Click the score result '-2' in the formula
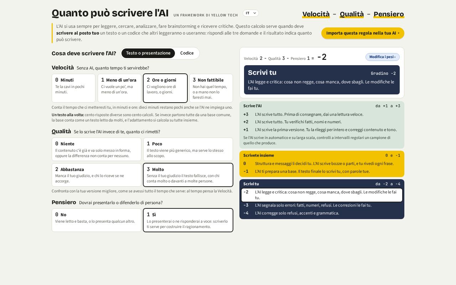The width and height of the screenshot is (456, 285). [322, 57]
